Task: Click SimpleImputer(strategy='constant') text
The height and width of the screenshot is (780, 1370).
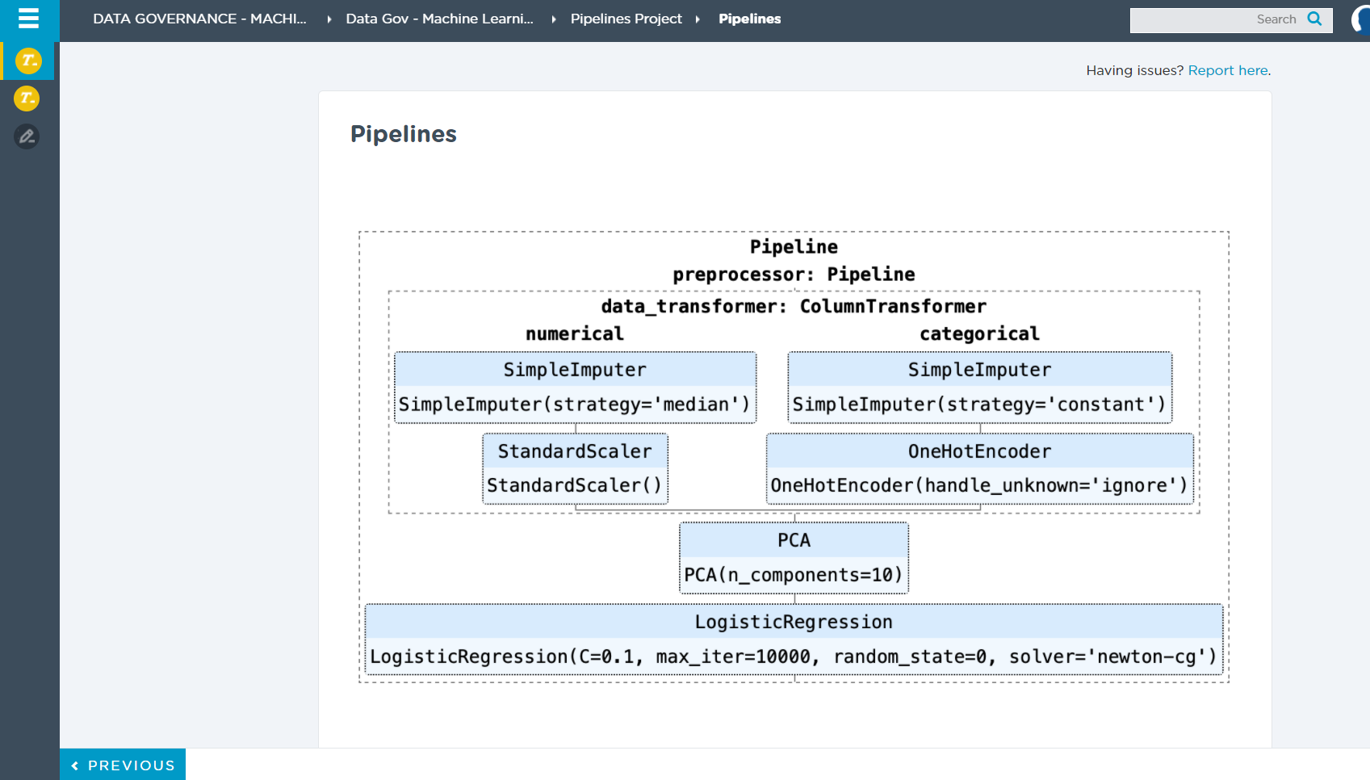Action: 979,405
